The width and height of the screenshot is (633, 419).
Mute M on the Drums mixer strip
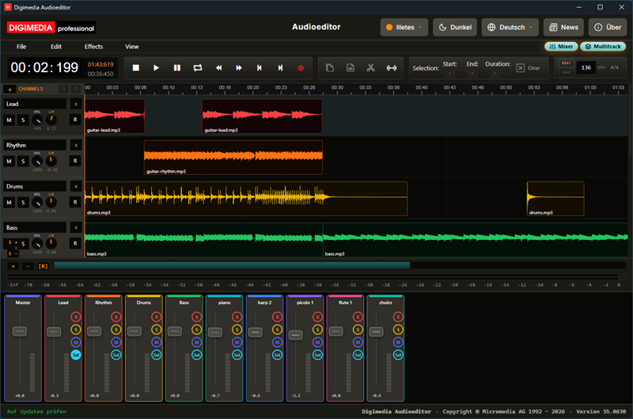156,342
